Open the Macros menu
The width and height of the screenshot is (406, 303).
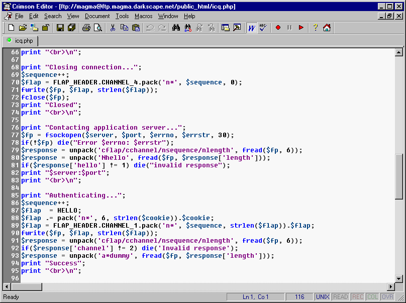pyautogui.click(x=143, y=16)
